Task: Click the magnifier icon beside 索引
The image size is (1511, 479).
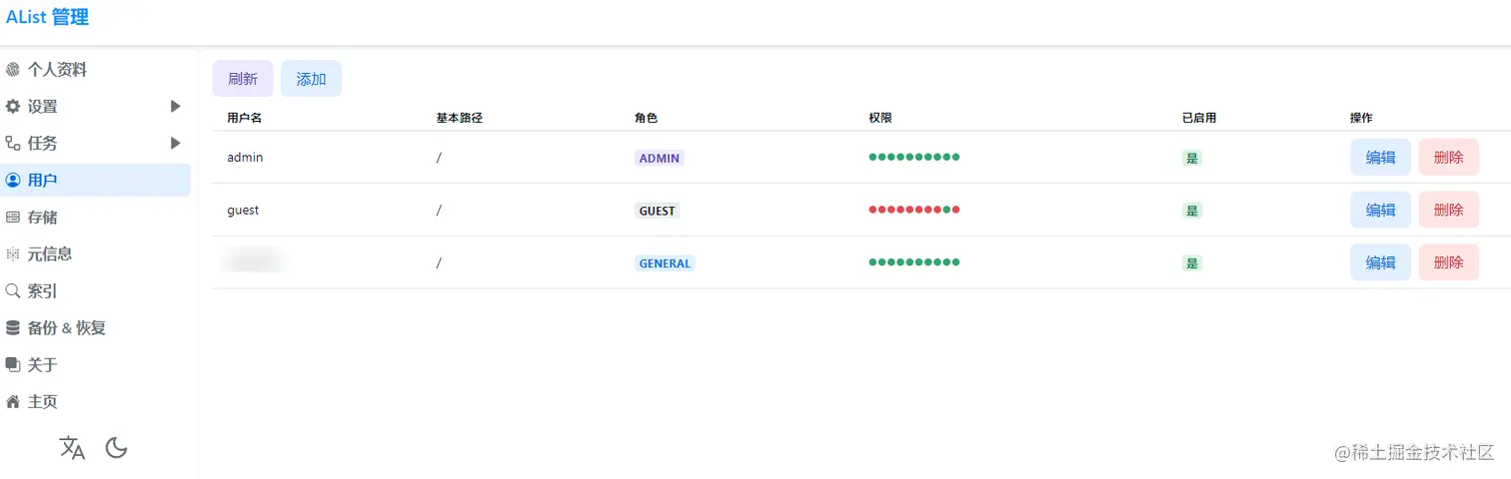Action: tap(13, 291)
